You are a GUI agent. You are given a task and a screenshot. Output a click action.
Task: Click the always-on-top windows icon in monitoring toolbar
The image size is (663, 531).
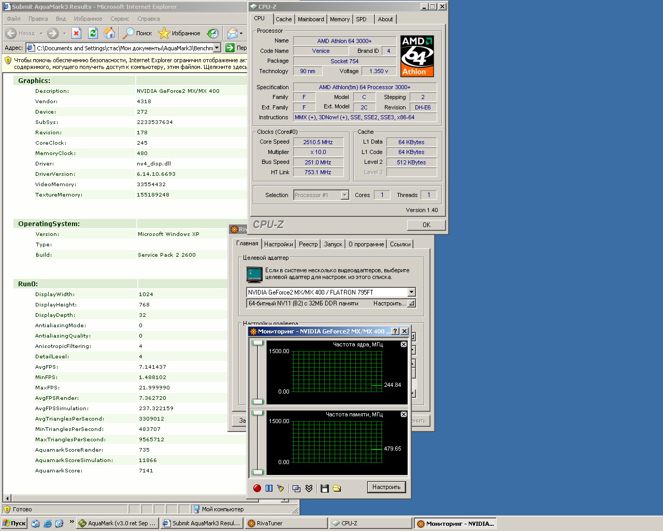tap(296, 488)
